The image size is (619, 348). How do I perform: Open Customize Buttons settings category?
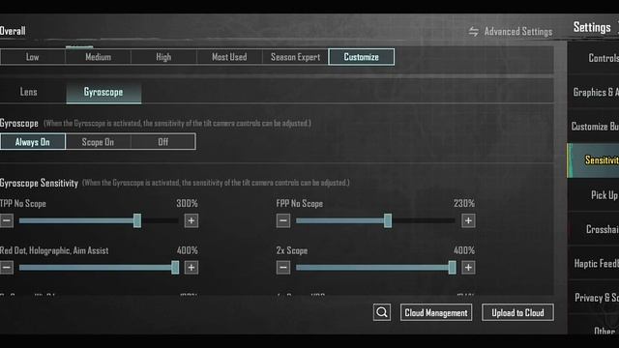[x=593, y=127]
